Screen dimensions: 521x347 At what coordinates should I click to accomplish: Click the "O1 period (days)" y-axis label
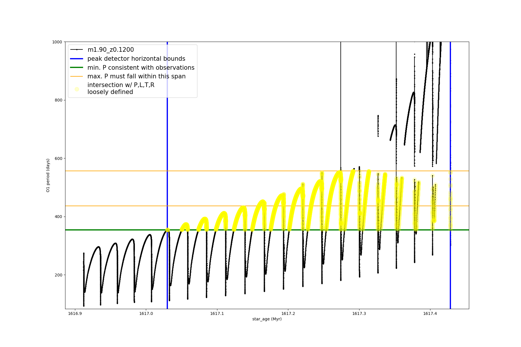48,175
